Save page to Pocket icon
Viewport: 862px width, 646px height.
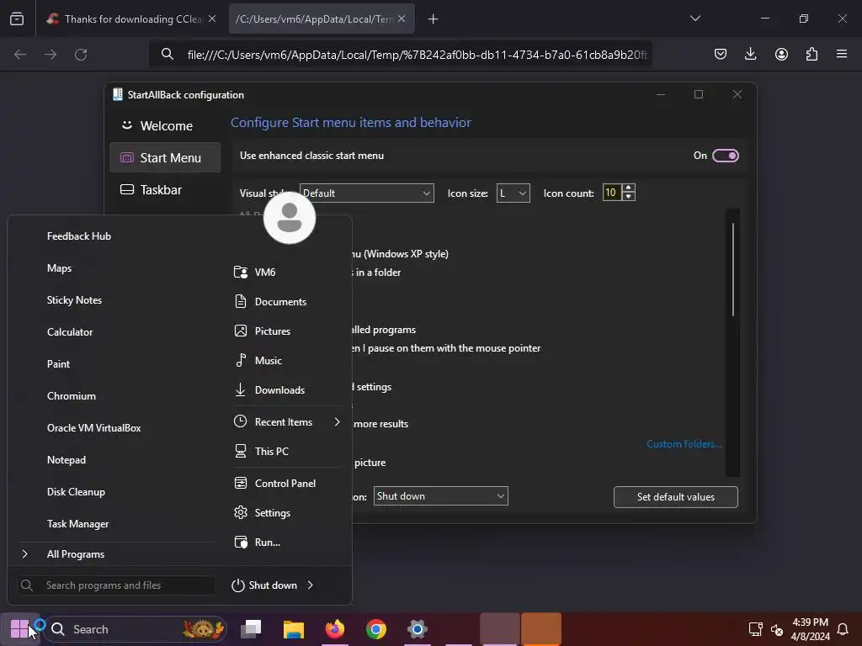pyautogui.click(x=721, y=54)
